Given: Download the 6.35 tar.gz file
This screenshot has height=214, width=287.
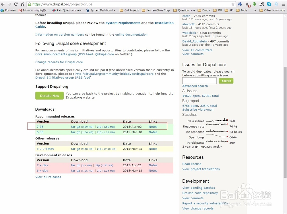Looking at the screenshot, I should tap(75, 132).
